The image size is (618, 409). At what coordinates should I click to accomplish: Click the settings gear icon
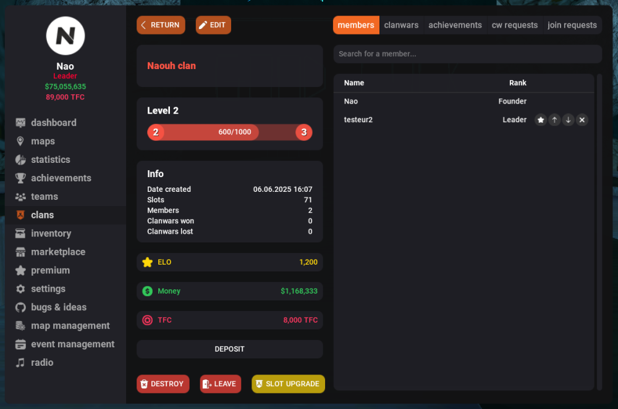pos(20,289)
